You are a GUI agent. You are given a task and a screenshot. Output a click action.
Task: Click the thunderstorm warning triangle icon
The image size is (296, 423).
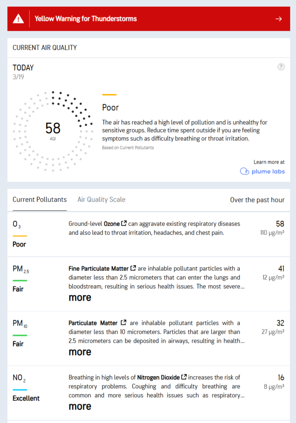pos(18,19)
